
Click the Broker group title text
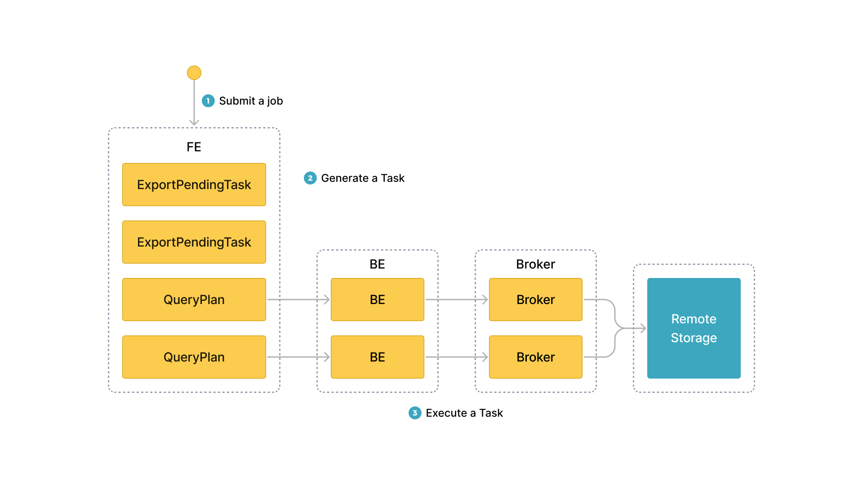click(x=536, y=264)
